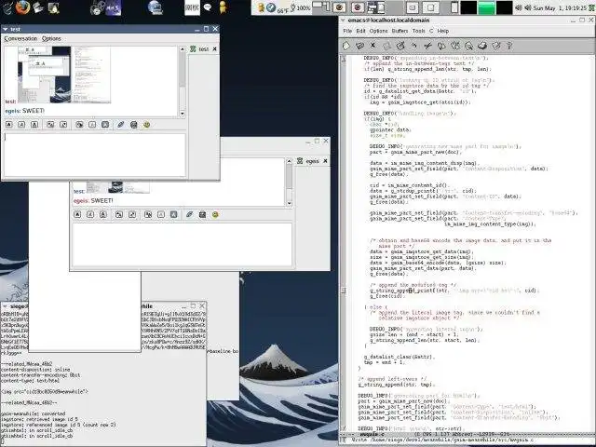Click the insert image icon in test chat
The width and height of the screenshot is (596, 447).
(134, 125)
